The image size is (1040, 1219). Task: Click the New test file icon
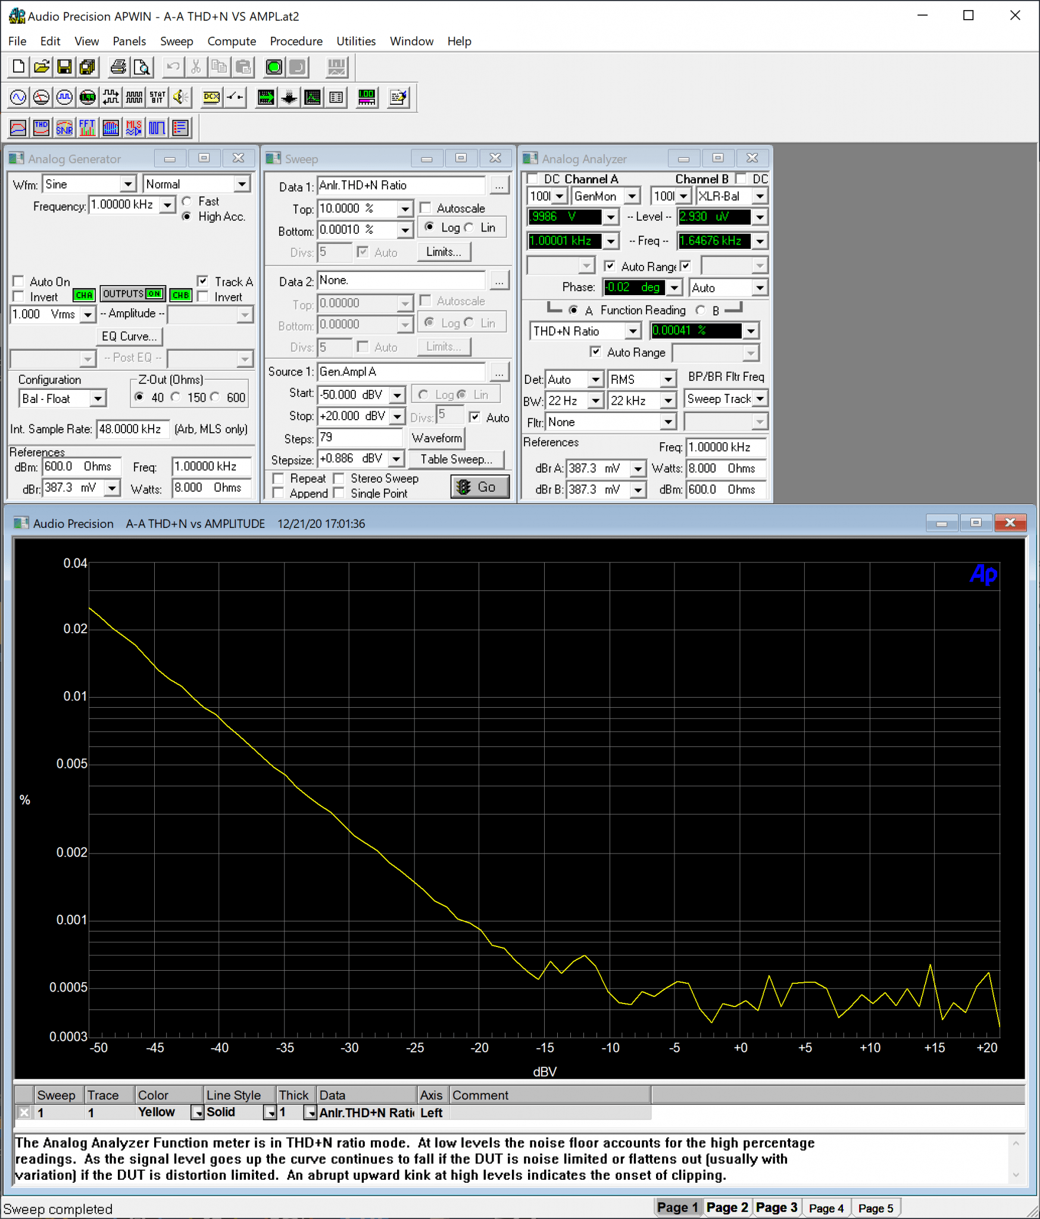click(x=18, y=67)
